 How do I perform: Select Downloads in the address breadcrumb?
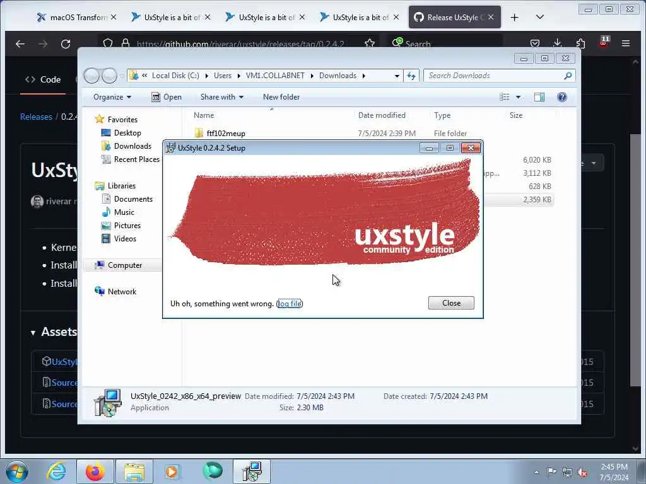click(338, 76)
